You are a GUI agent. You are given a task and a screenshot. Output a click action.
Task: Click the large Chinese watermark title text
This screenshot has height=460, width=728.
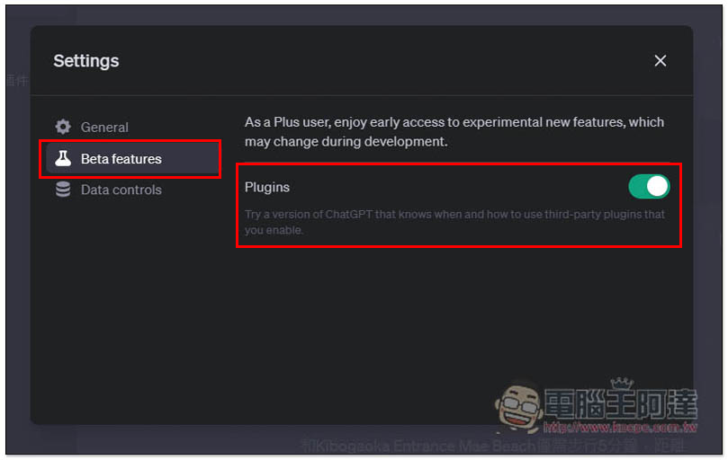pos(621,404)
